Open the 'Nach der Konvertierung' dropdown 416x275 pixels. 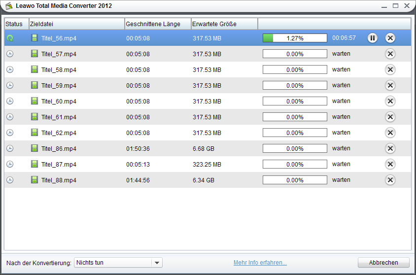[x=118, y=263]
